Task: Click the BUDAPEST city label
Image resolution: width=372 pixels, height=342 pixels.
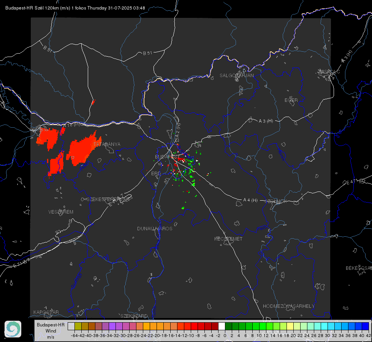Action: click(x=167, y=157)
